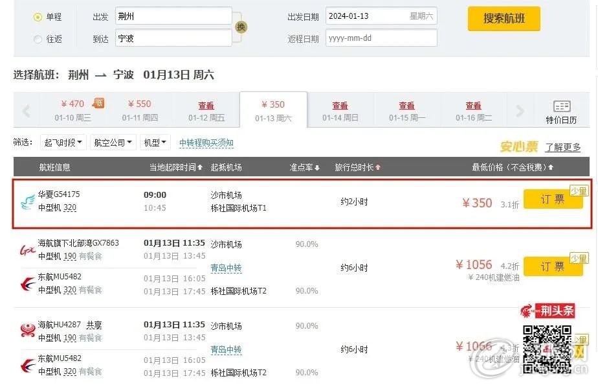
Task: Click 查看 for 01-14 周日
Action: [340, 106]
